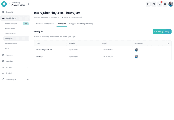Screen dimensions: 174x120
Task: Open the notifications bell
Action: pyautogui.click(x=160, y=4)
